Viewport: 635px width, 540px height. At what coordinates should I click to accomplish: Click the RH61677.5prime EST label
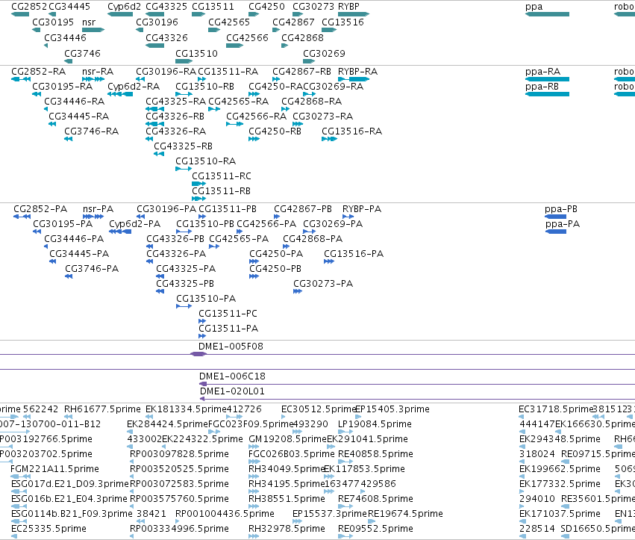(x=102, y=409)
